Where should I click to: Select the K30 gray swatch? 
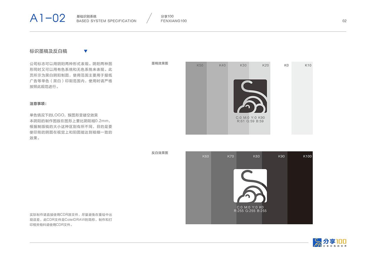pyautogui.click(x=239, y=98)
